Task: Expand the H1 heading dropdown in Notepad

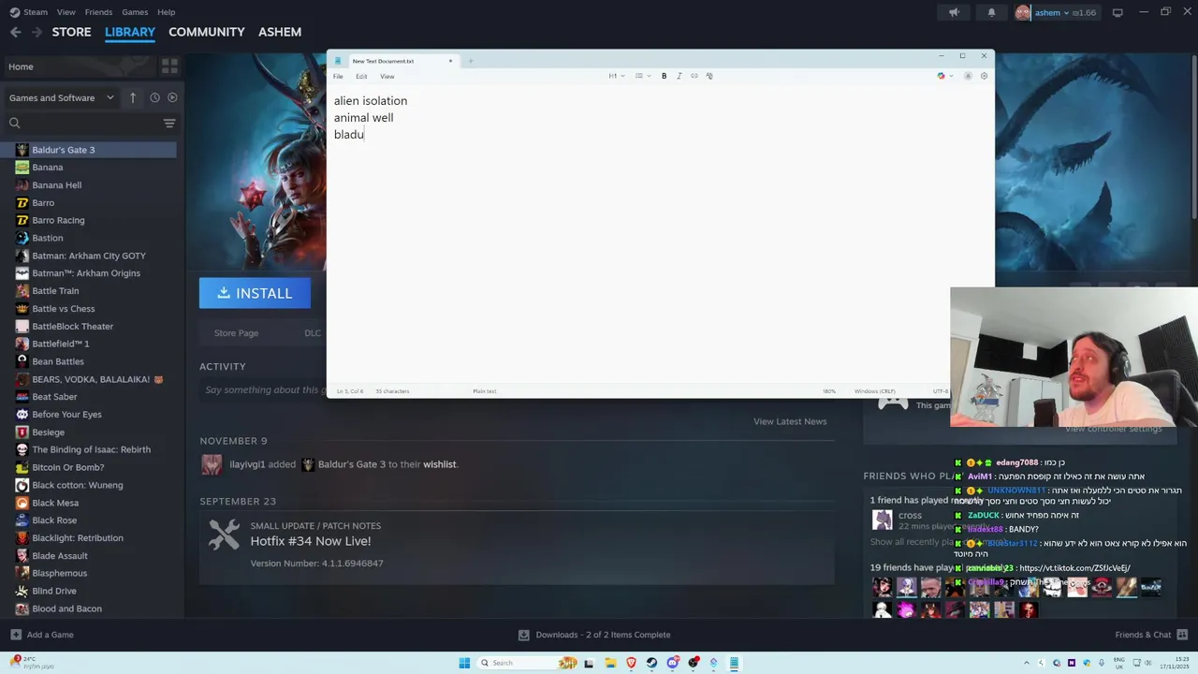Action: [616, 76]
